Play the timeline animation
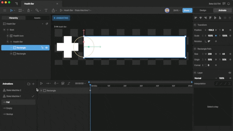Viewport: 233px width, 131px height. (x=41, y=84)
